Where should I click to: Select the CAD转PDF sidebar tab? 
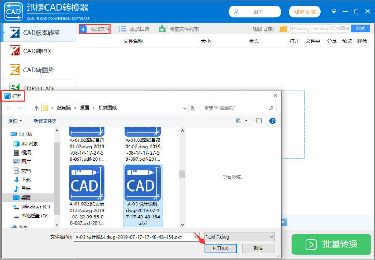point(38,51)
